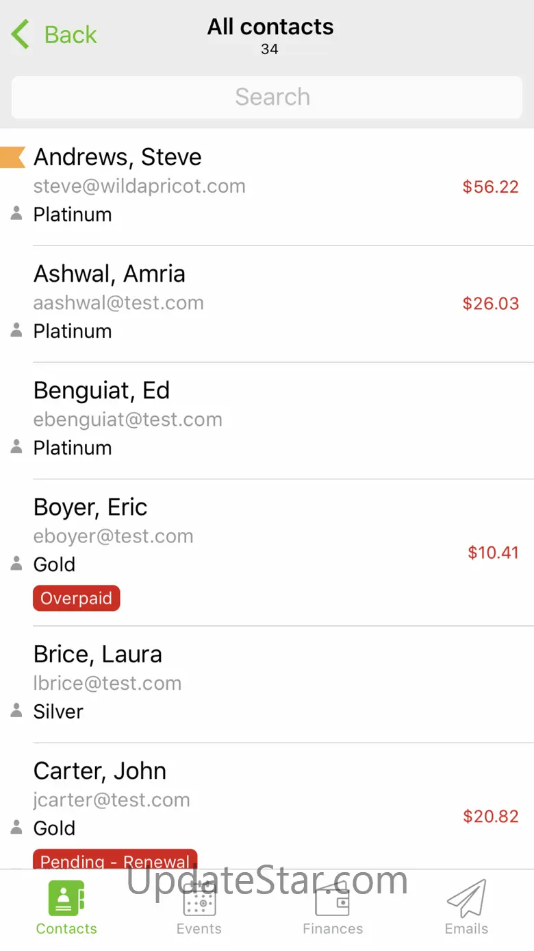This screenshot has width=534, height=951.
Task: Select Boyer, Eric contact name
Action: pos(90,507)
